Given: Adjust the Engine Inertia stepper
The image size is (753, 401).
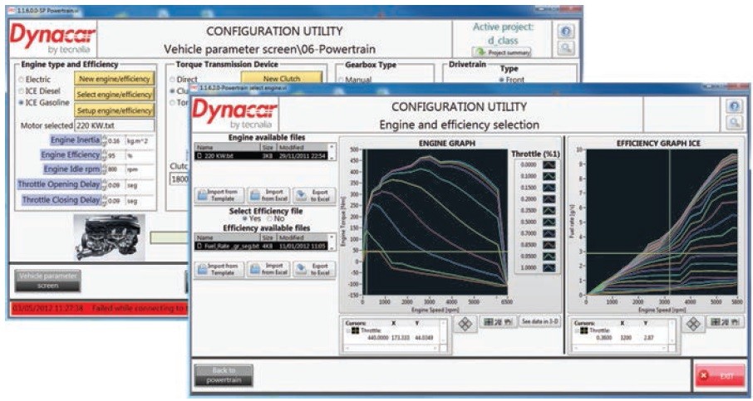Looking at the screenshot, I should click(x=104, y=140).
